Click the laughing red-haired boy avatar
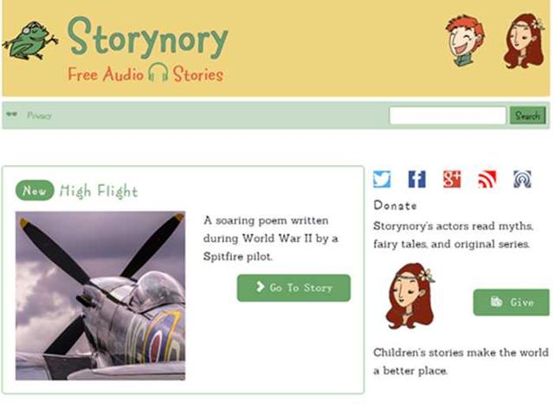 click(465, 40)
